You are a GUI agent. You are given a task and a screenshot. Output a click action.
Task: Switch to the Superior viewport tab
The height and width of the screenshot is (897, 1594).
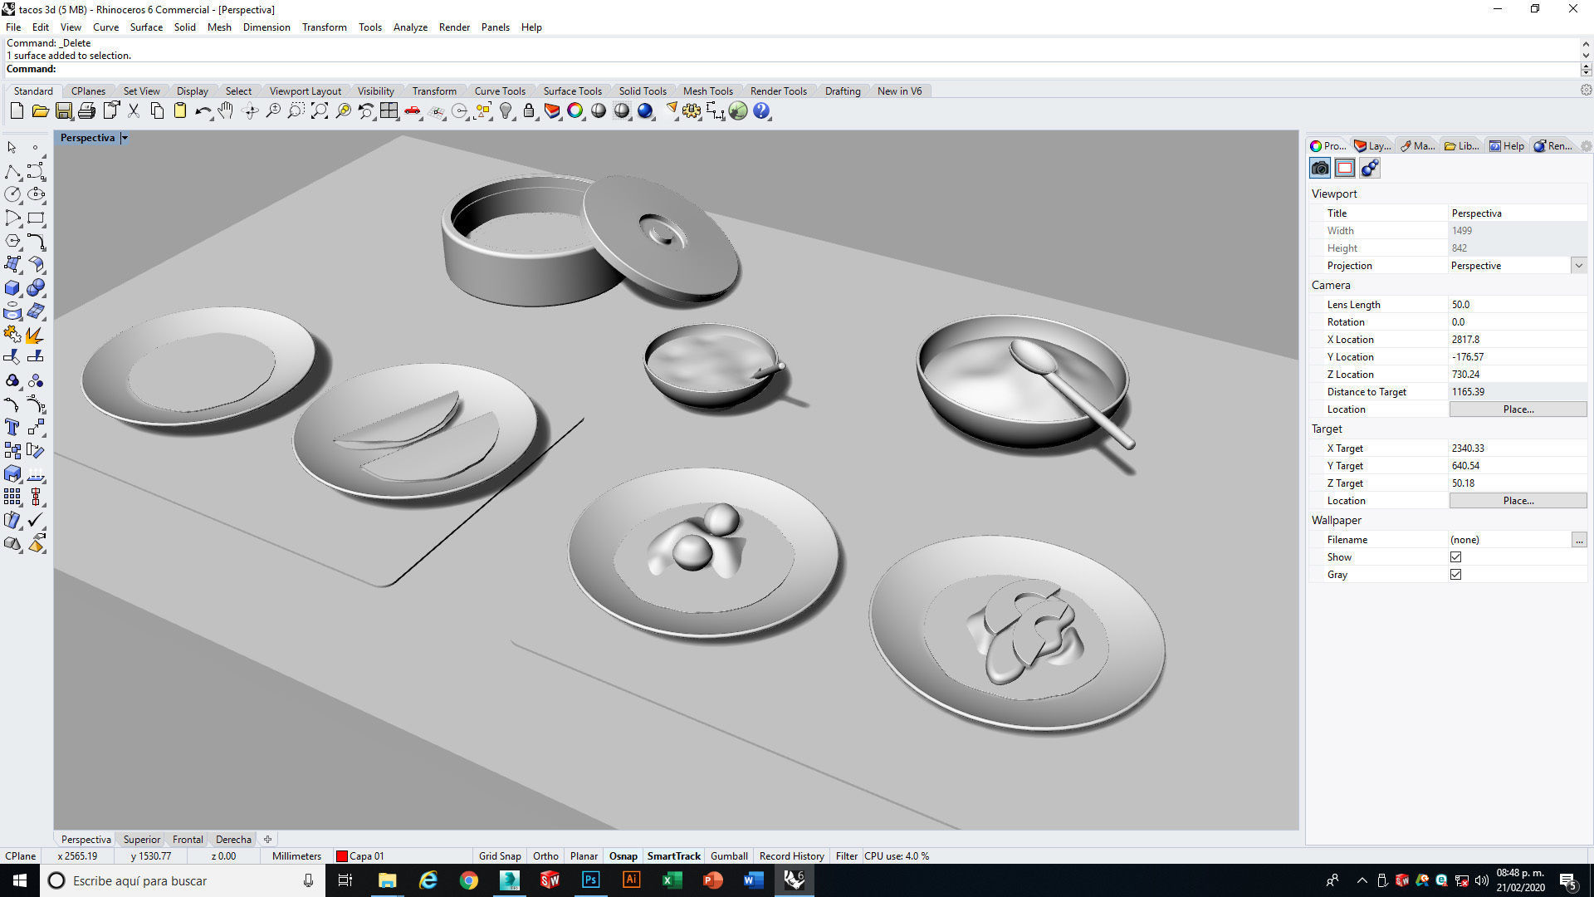pos(141,840)
